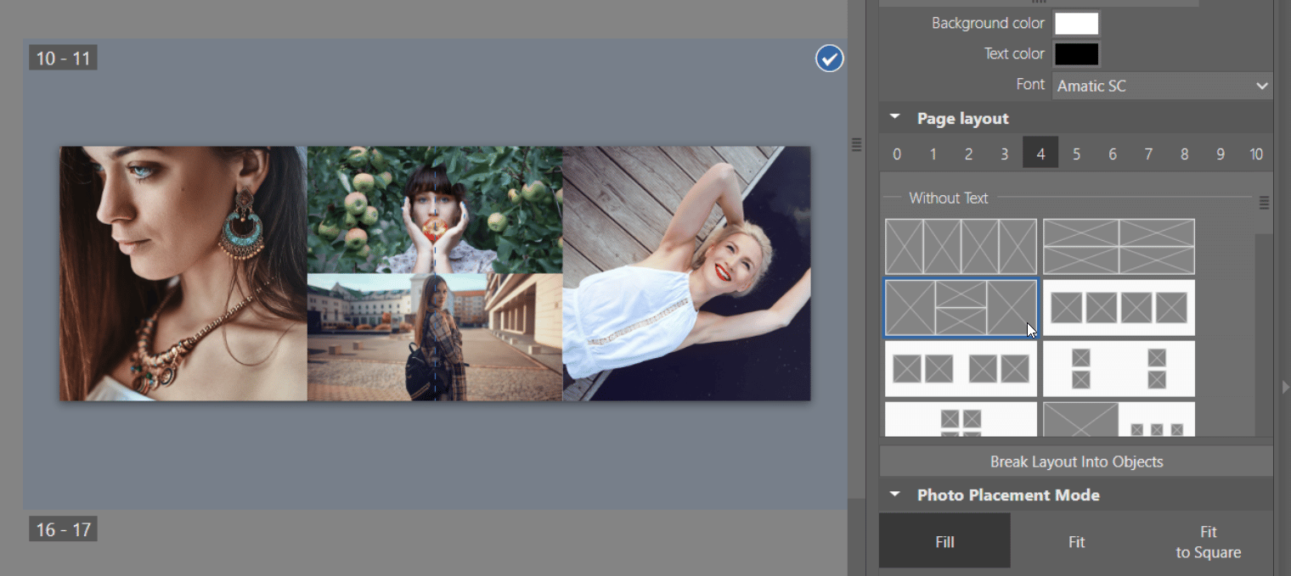Select 7 photos in Page layout
1291x576 pixels.
tap(1148, 154)
